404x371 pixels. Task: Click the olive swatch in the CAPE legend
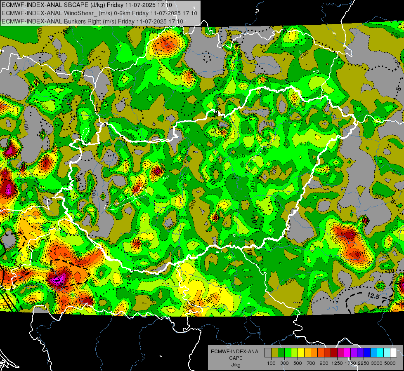pyautogui.click(x=275, y=352)
